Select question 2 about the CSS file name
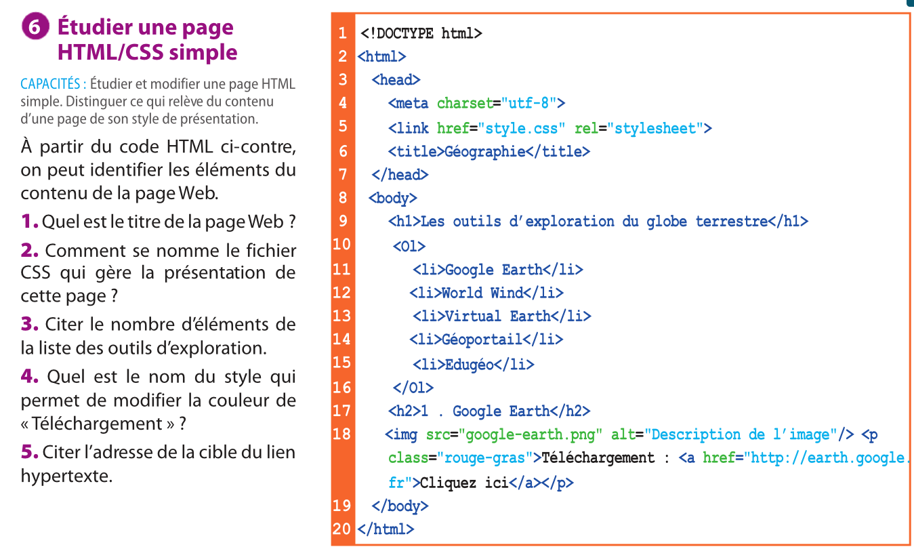Screen dimensions: 914x549 pyautogui.click(x=159, y=273)
